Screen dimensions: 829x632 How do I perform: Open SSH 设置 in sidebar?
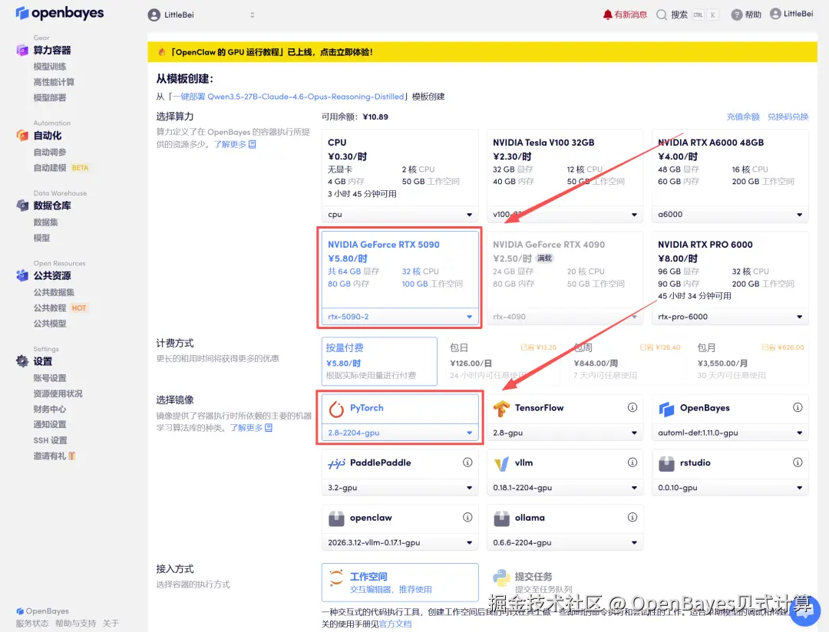tap(50, 440)
